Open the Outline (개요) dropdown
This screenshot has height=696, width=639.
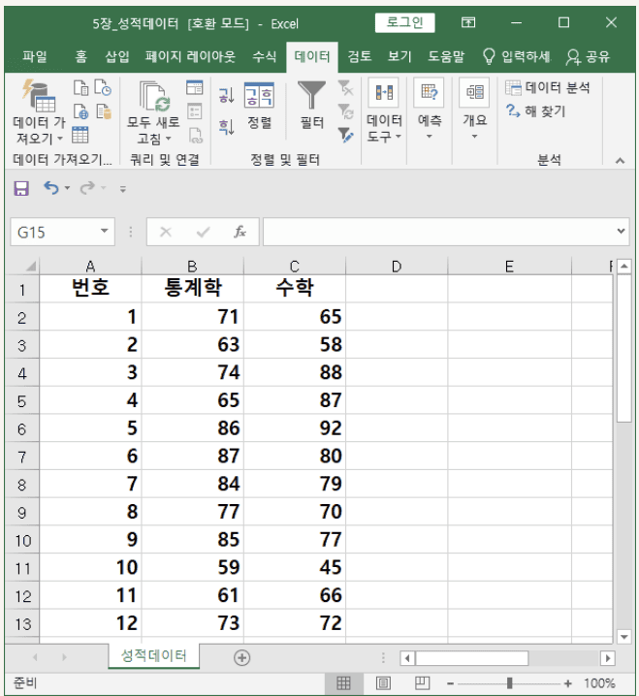(x=474, y=107)
